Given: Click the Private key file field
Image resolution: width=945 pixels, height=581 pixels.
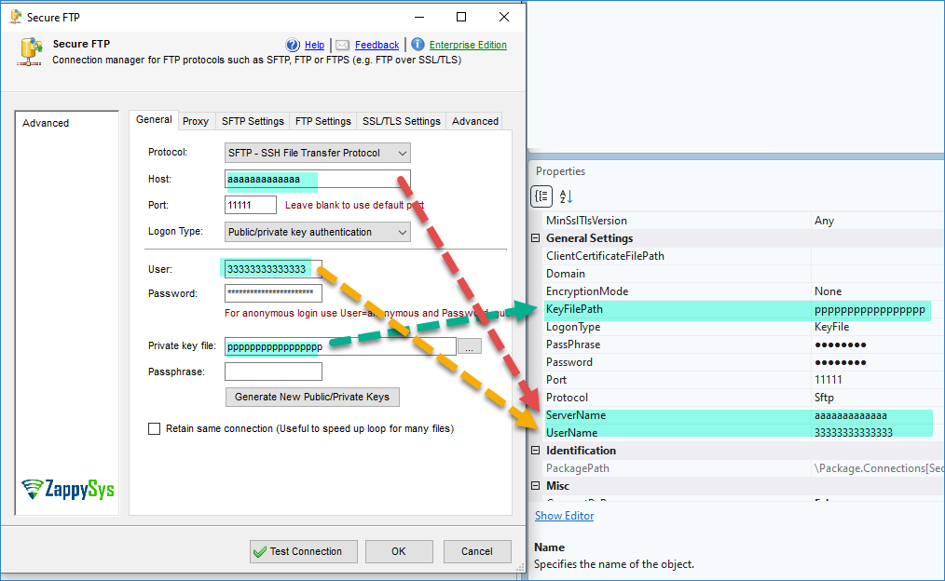Looking at the screenshot, I should pos(340,346).
